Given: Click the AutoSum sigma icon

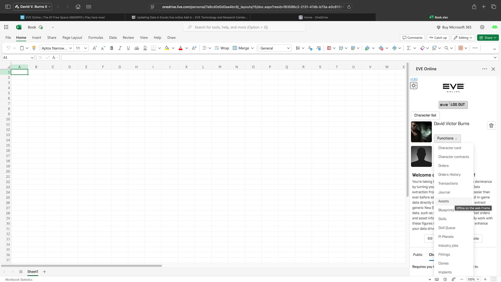Looking at the screenshot, I should click(x=409, y=48).
